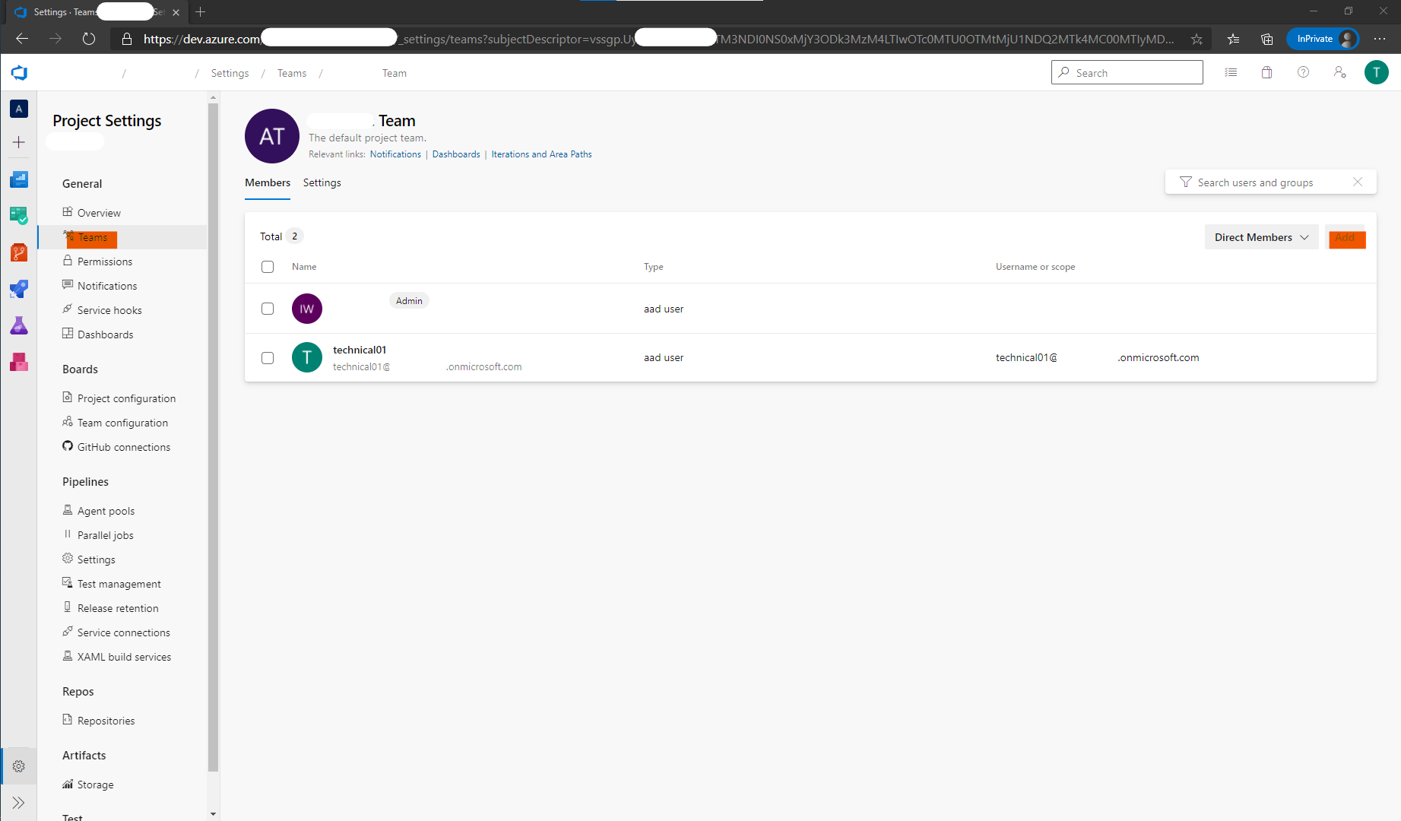Open Service connections settings
Image resolution: width=1401 pixels, height=821 pixels.
pyautogui.click(x=122, y=632)
